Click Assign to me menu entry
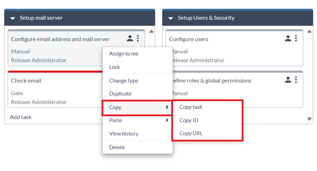This screenshot has height=171, width=317. (x=124, y=54)
